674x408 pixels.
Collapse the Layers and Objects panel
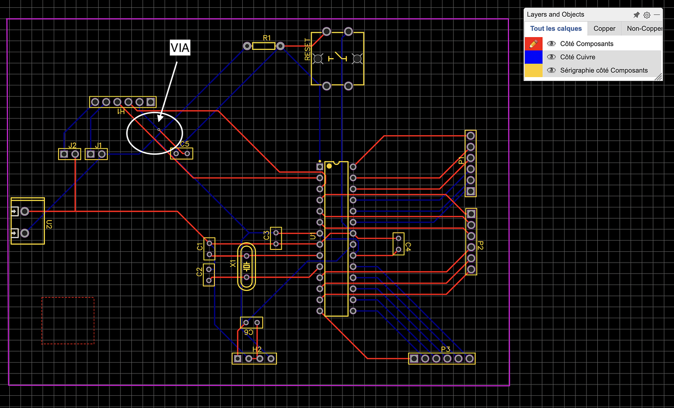(657, 15)
